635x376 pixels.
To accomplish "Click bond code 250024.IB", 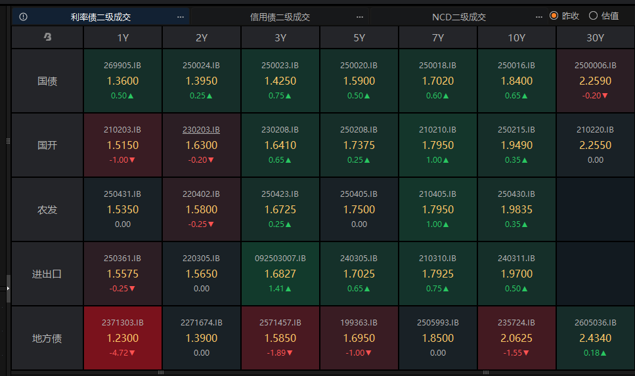I will 202,65.
